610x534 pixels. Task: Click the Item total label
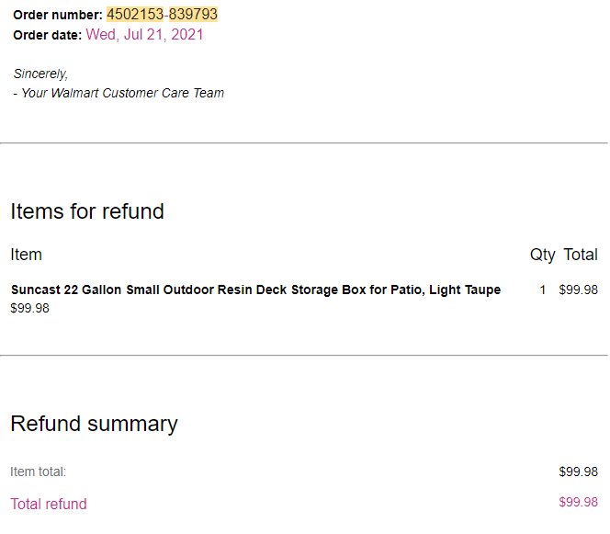coord(39,472)
